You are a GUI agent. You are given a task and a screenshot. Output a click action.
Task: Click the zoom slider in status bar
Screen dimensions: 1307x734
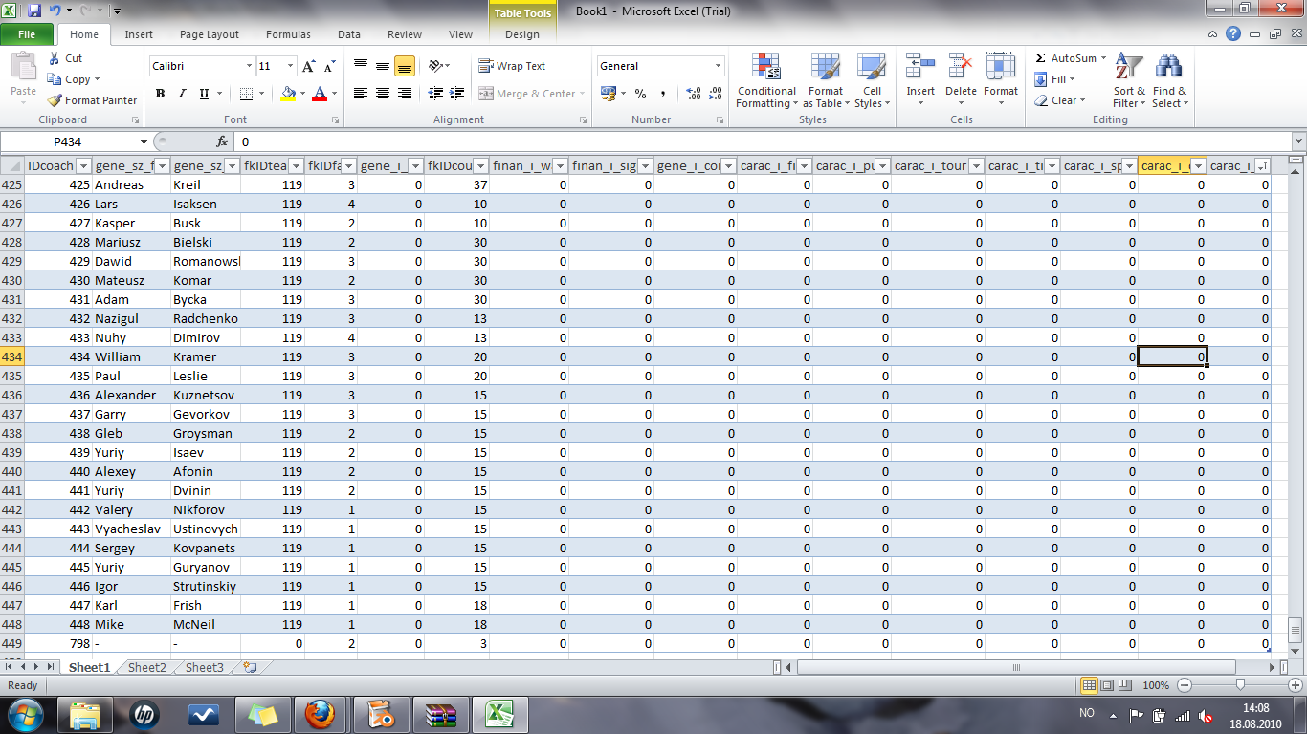tap(1241, 685)
